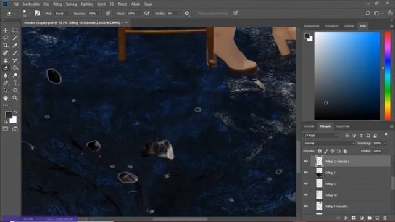Hide the Réteg 9 másolat 2 layer
Screen dimensions: 395x222
(306, 206)
